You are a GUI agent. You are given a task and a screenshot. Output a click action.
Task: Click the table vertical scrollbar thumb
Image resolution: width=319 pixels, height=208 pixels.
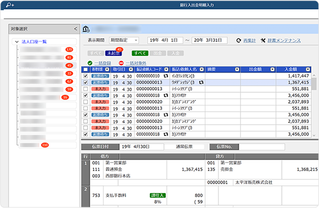pos(314,84)
